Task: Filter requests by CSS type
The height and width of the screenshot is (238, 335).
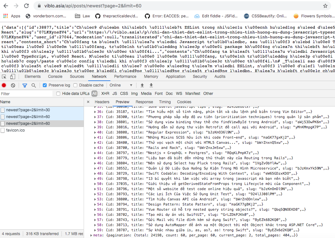Action: [124, 94]
